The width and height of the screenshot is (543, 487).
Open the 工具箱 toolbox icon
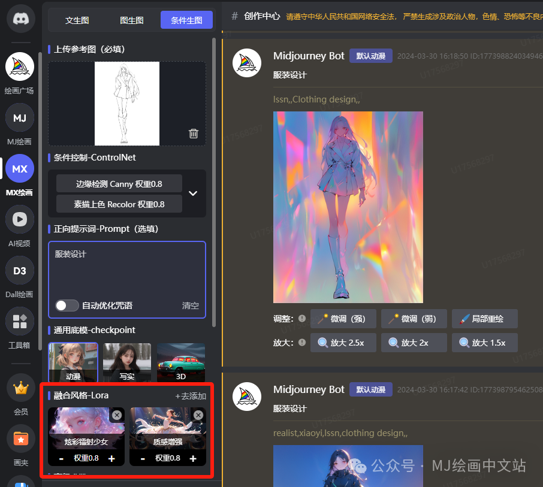coord(19,321)
